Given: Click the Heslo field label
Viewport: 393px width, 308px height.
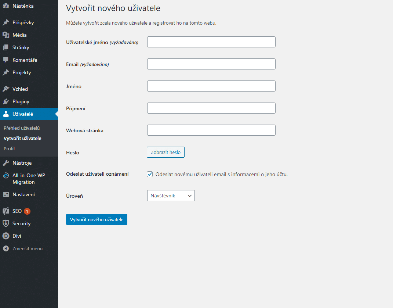Looking at the screenshot, I should (73, 153).
